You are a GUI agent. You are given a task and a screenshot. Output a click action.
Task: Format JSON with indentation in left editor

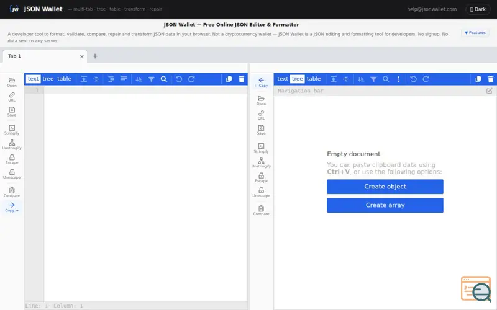point(111,79)
